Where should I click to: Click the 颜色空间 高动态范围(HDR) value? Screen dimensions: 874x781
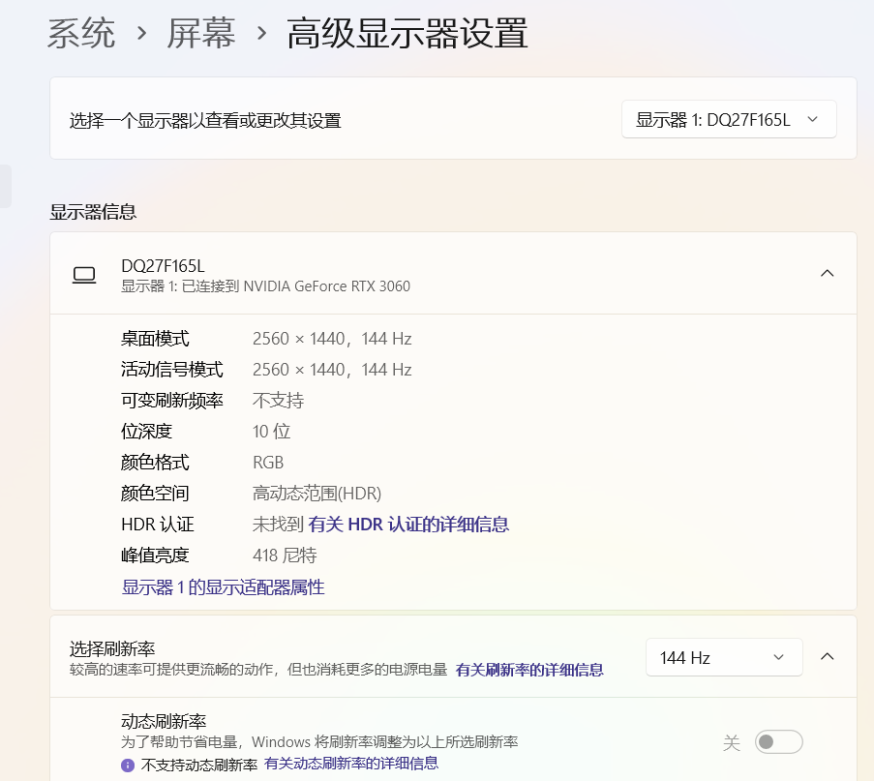316,494
